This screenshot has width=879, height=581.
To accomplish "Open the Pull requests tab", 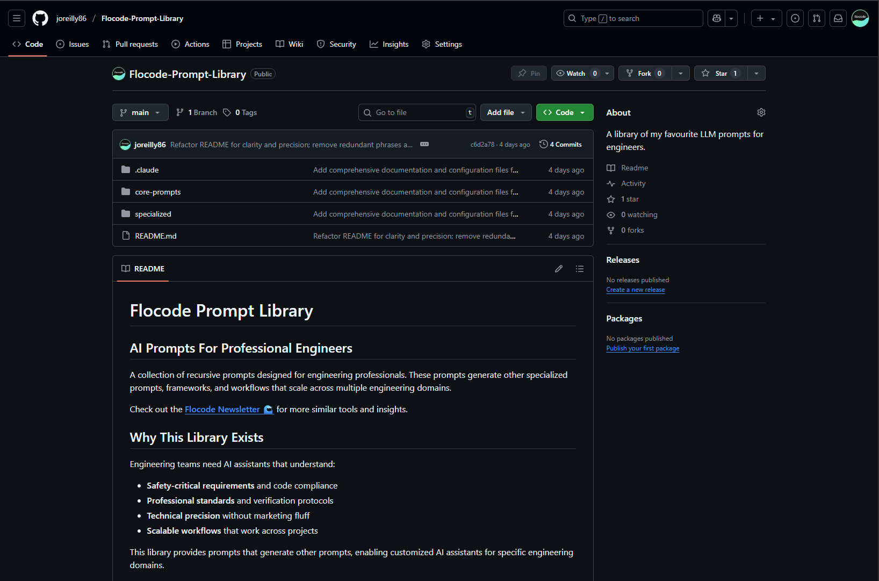I will [x=130, y=44].
